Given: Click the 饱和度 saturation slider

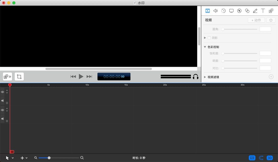Looking at the screenshot, I should (x=240, y=53).
